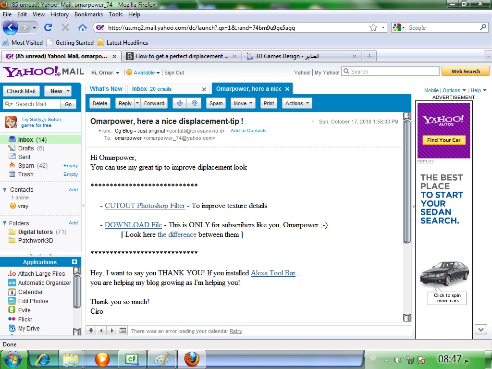Open the Actions dropdown menu
Image resolution: width=492 pixels, height=369 pixels.
point(297,103)
